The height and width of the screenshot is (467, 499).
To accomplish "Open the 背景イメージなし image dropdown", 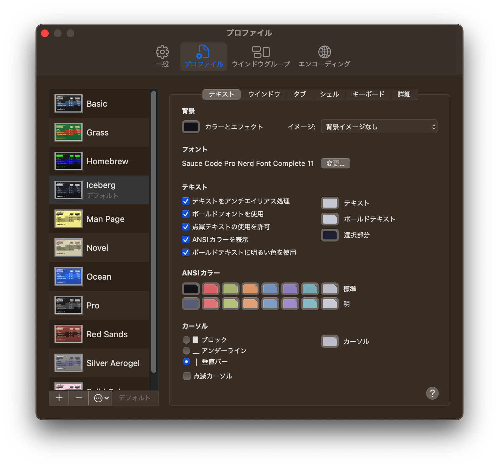I will (379, 127).
